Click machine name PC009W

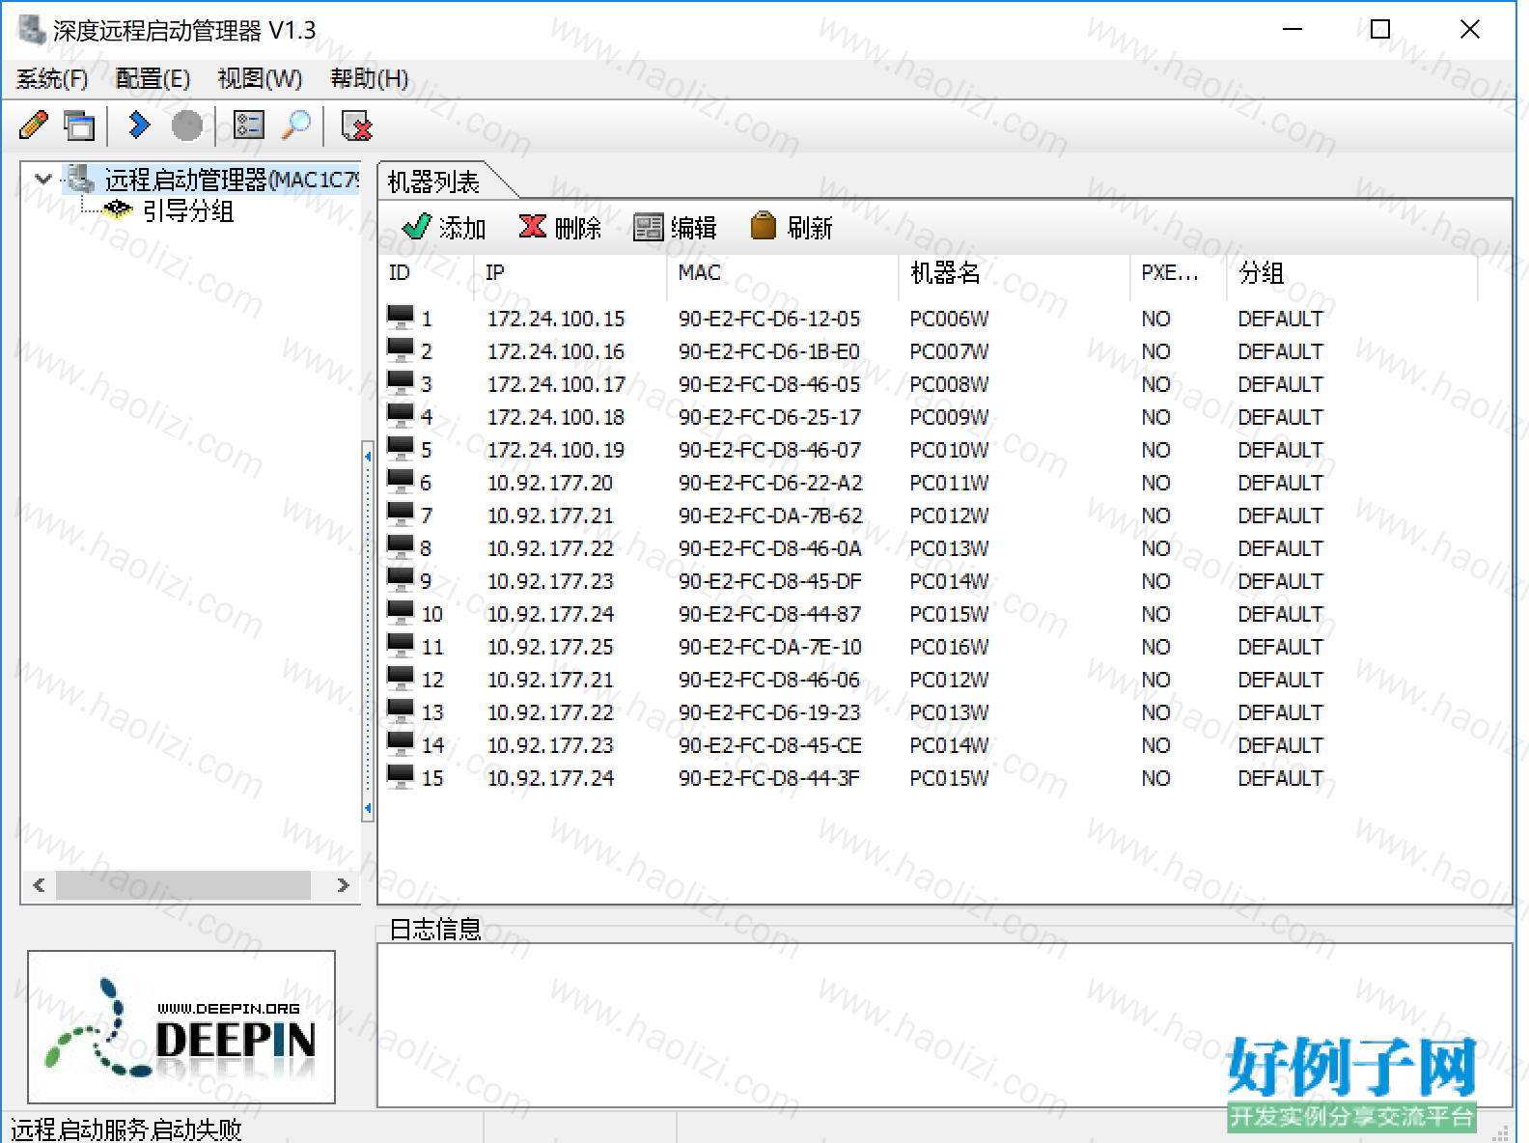(x=949, y=417)
